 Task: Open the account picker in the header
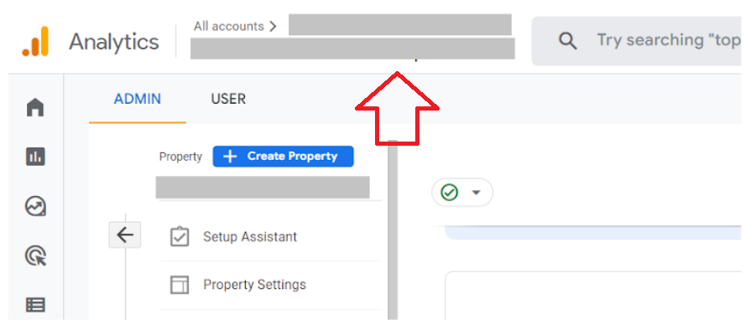(352, 38)
